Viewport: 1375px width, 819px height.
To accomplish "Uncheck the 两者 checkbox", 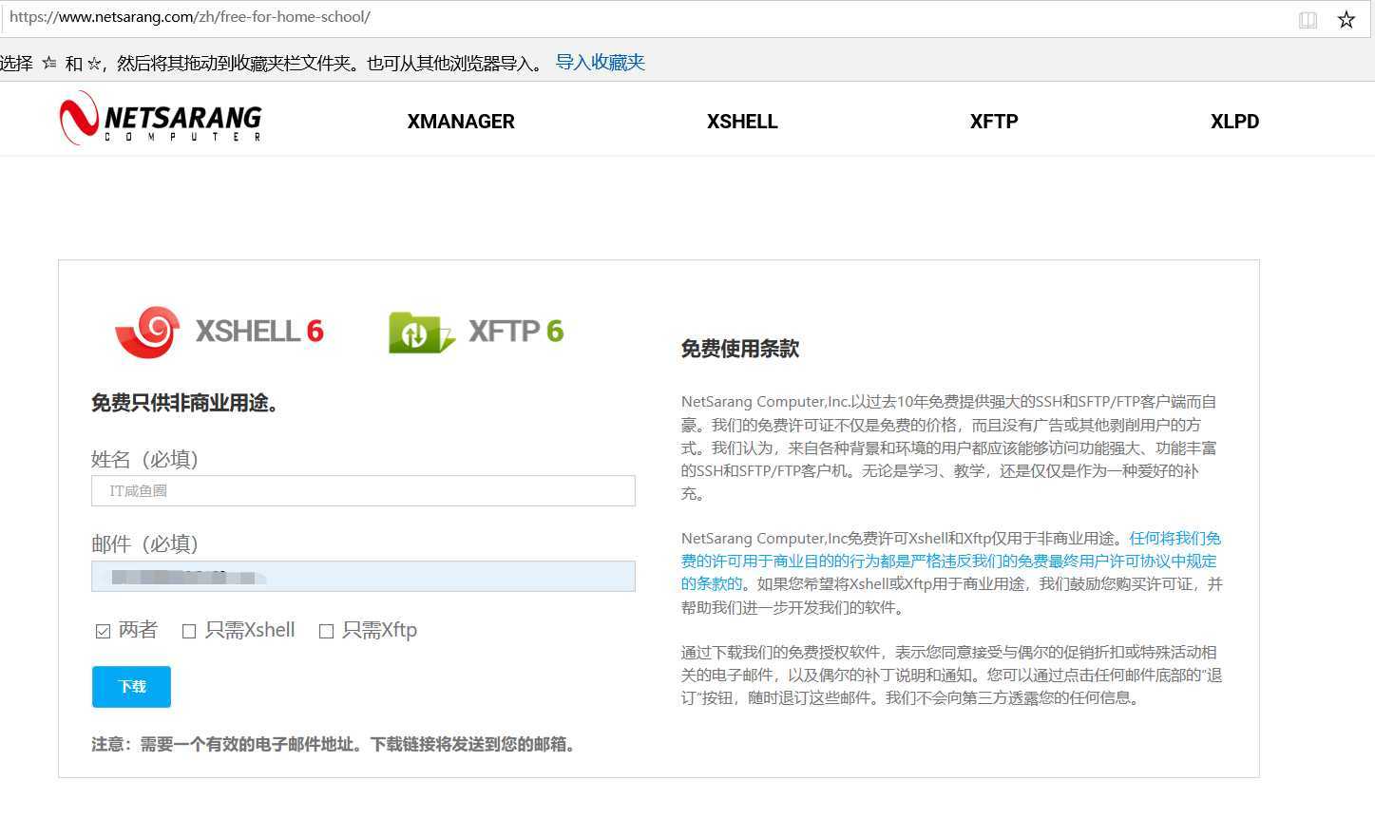I will click(x=103, y=631).
